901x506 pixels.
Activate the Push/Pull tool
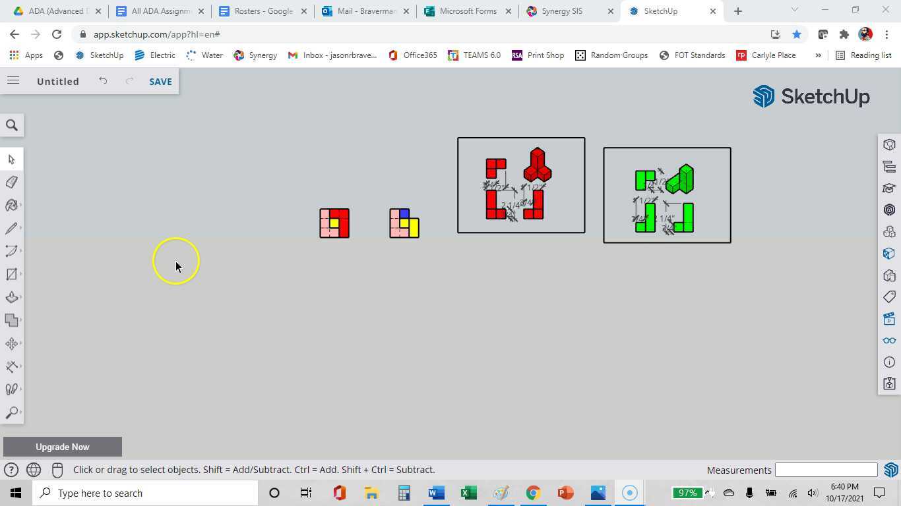coord(11,297)
